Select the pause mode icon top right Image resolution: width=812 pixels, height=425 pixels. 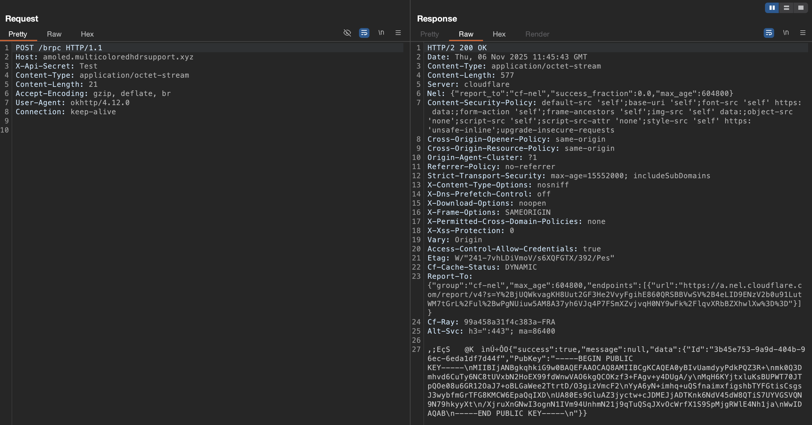coord(772,8)
